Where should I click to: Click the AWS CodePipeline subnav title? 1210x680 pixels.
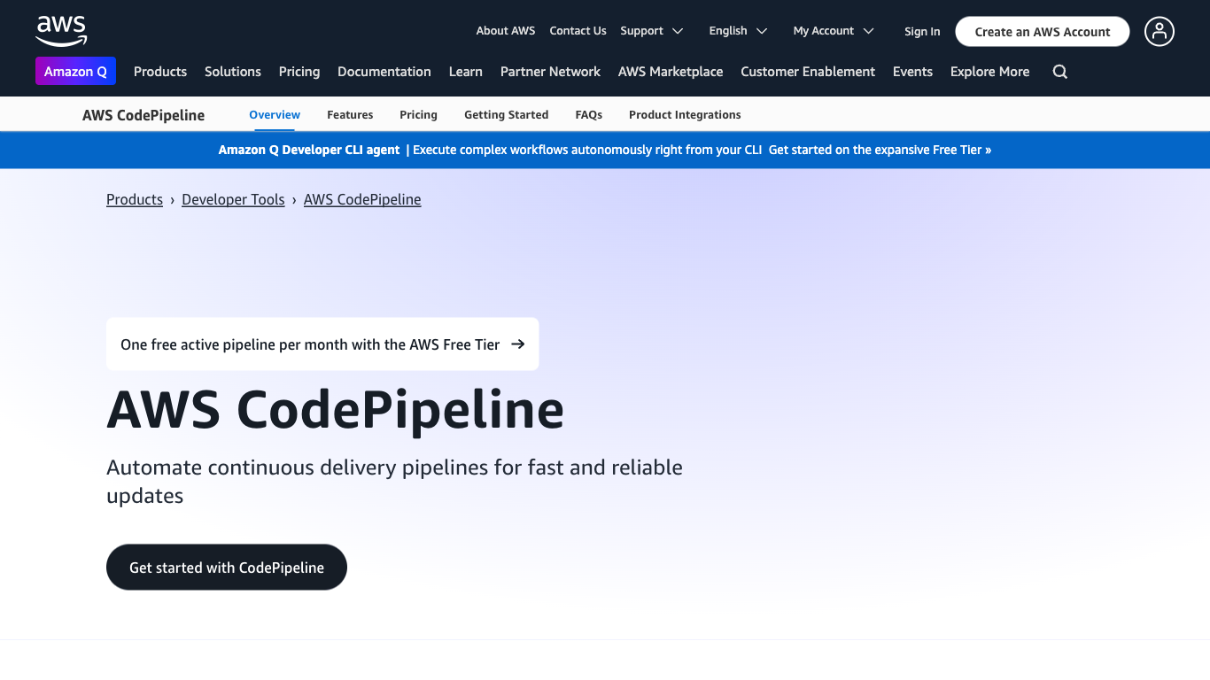coord(143,115)
